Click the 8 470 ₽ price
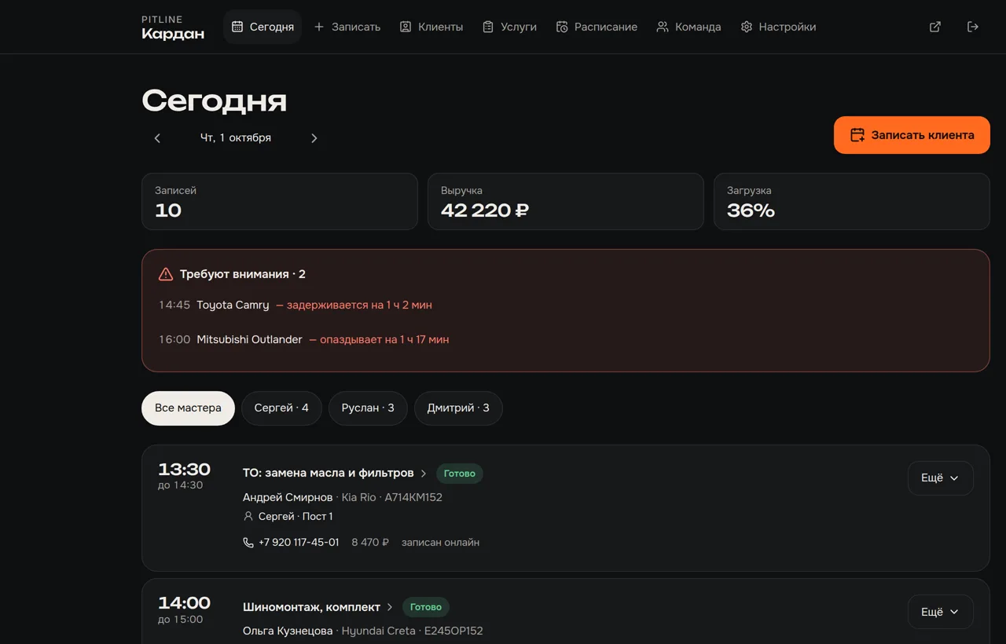Viewport: 1006px width, 644px height. (370, 543)
